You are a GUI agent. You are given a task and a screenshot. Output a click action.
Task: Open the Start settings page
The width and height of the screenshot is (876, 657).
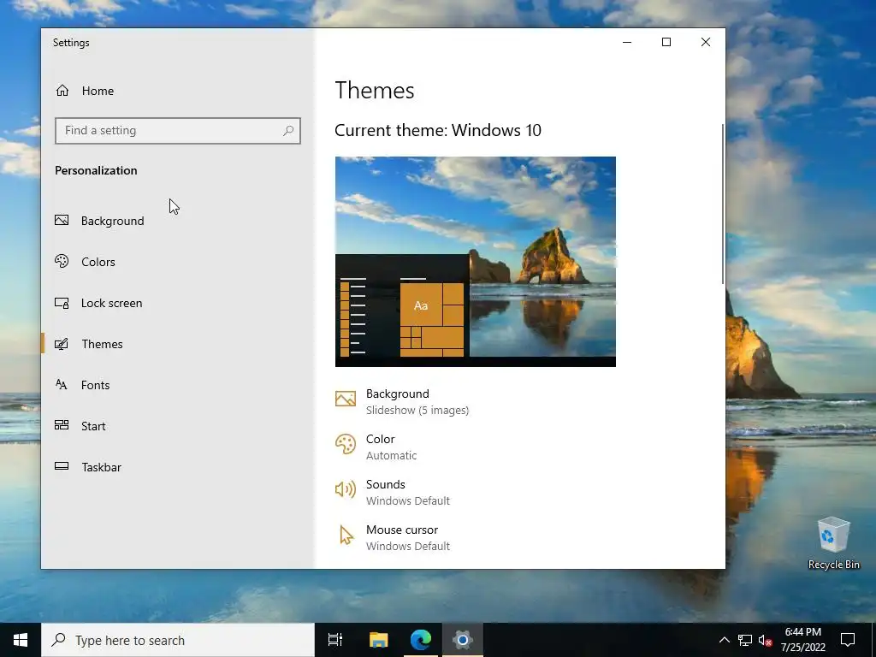point(178,426)
